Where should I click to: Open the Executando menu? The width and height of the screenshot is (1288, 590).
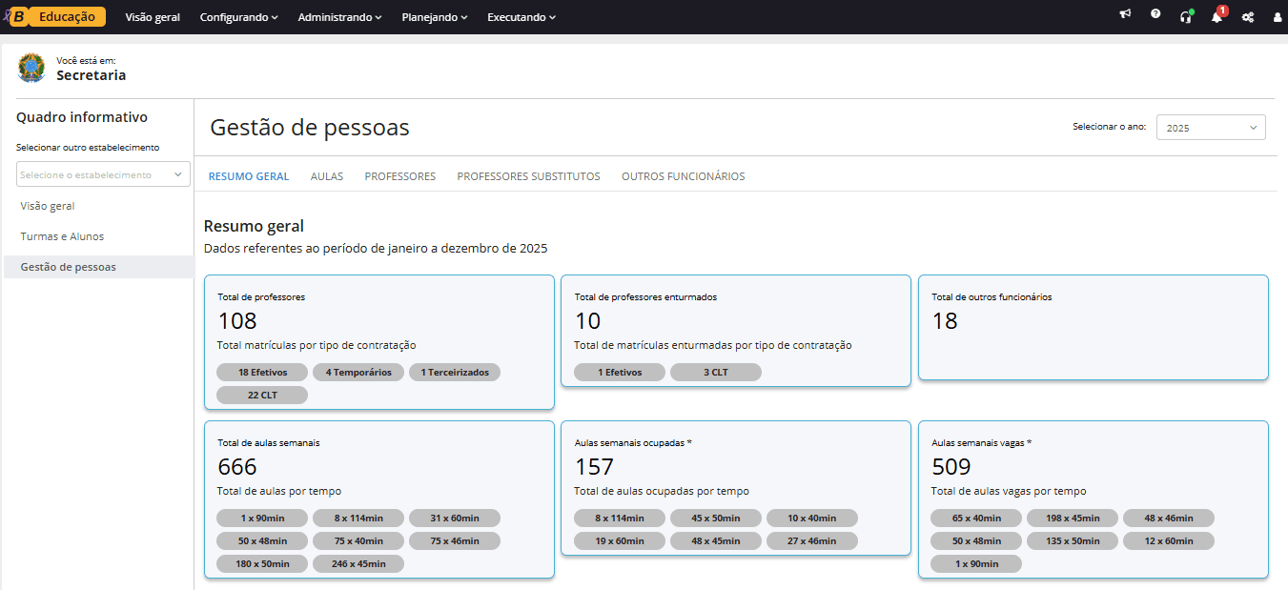click(521, 17)
